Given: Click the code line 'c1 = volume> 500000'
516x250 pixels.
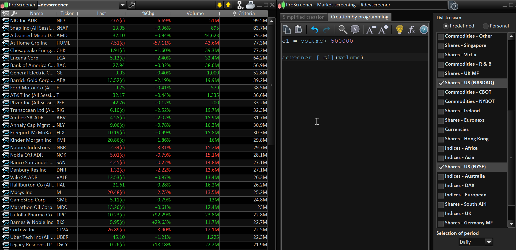Looking at the screenshot, I should click(x=318, y=41).
